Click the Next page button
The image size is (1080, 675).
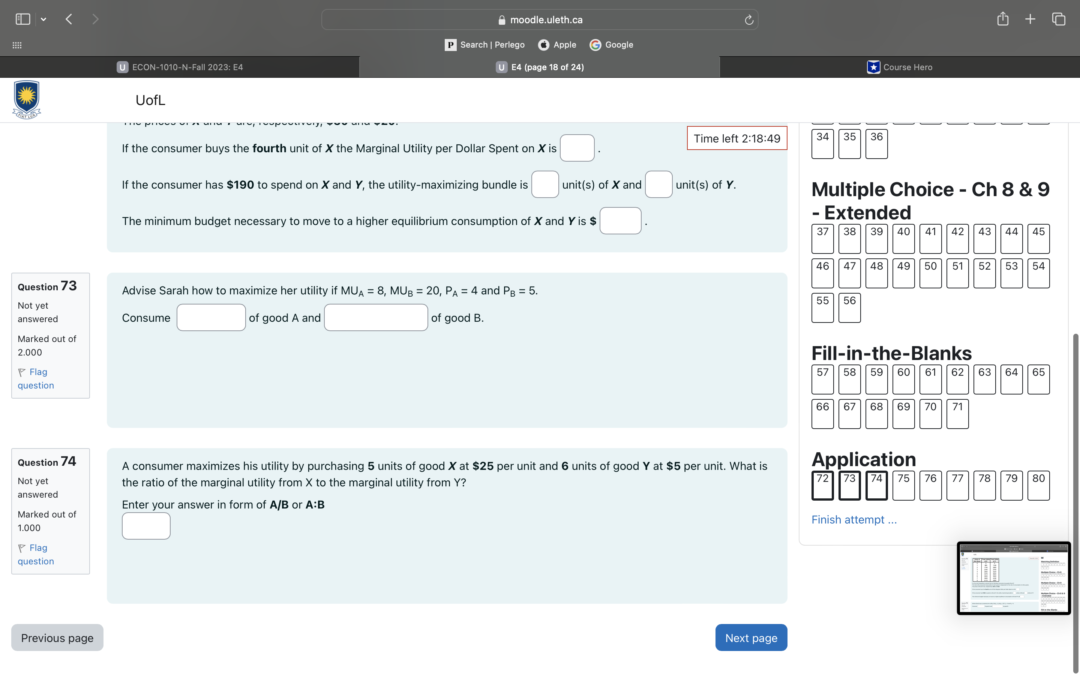tap(751, 637)
